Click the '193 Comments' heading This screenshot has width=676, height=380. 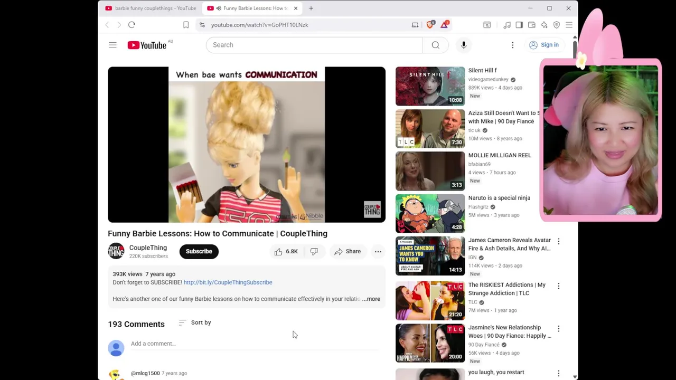(136, 324)
